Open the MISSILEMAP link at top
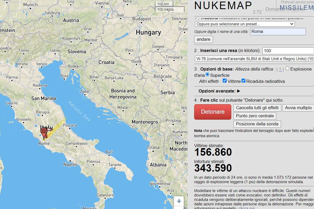Image resolution: width=314 pixels, height=209 pixels. [x=297, y=8]
